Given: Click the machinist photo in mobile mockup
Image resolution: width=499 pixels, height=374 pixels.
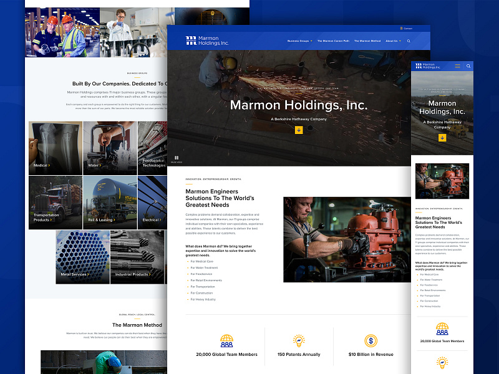Looking at the screenshot, I should (x=442, y=181).
